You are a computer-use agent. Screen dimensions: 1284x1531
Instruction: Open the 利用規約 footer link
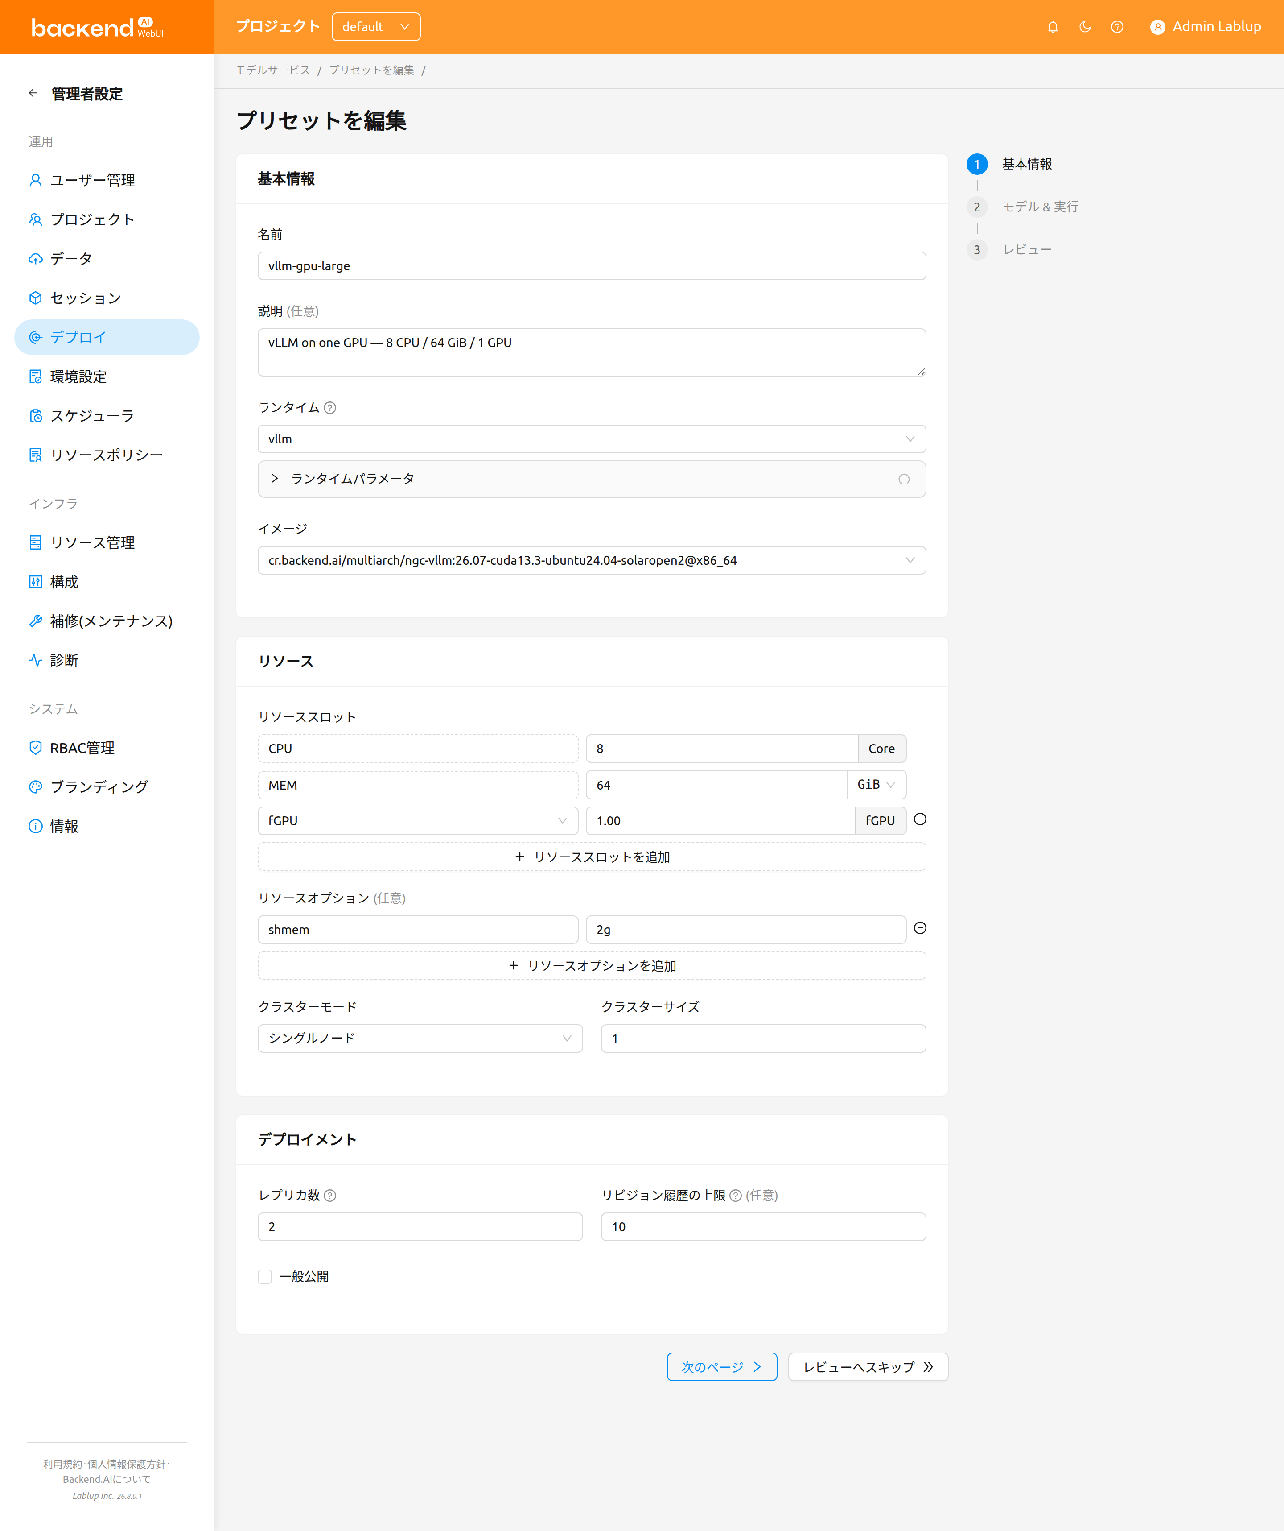62,1464
